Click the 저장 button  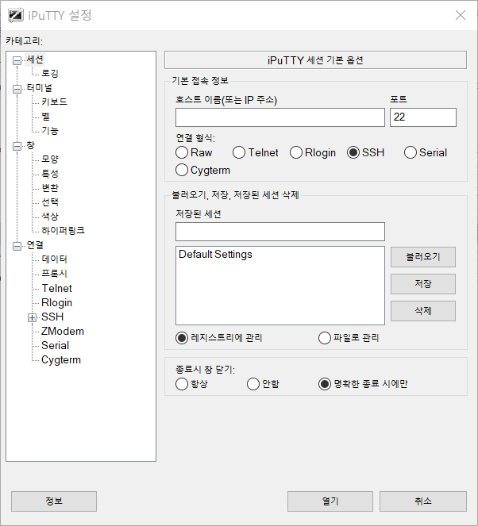click(x=423, y=284)
